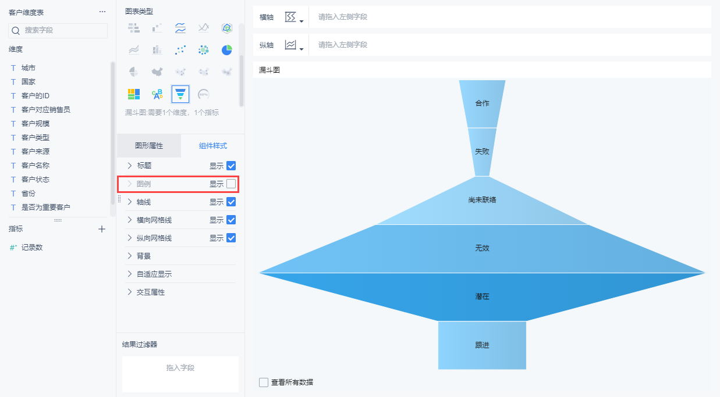Image resolution: width=720 pixels, height=397 pixels.
Task: Uncheck the 横向网格线 display checkbox
Action: pyautogui.click(x=231, y=220)
